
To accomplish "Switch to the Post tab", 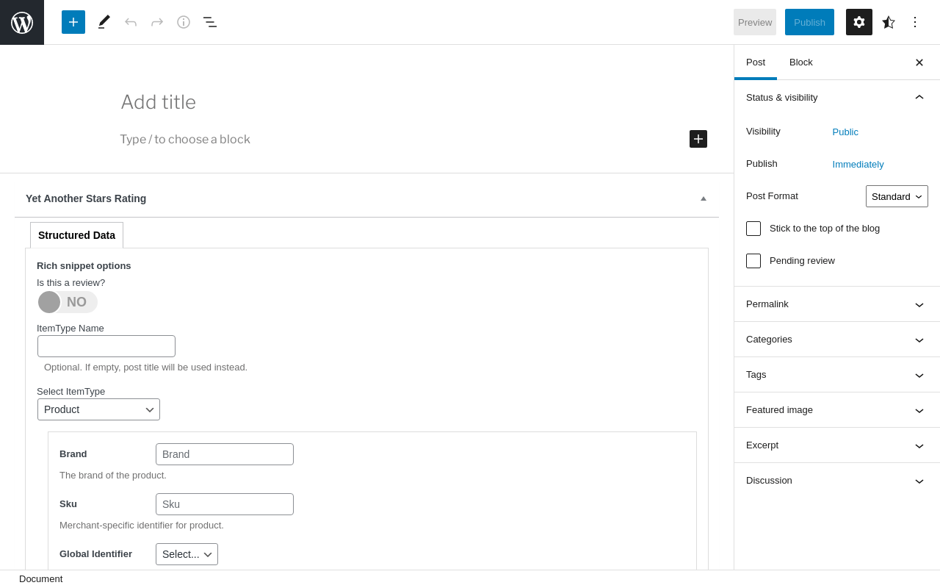I will pyautogui.click(x=756, y=62).
